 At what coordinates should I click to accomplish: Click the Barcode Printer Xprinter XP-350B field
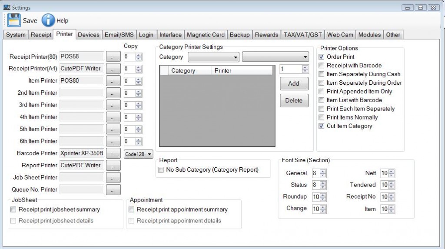(x=82, y=153)
